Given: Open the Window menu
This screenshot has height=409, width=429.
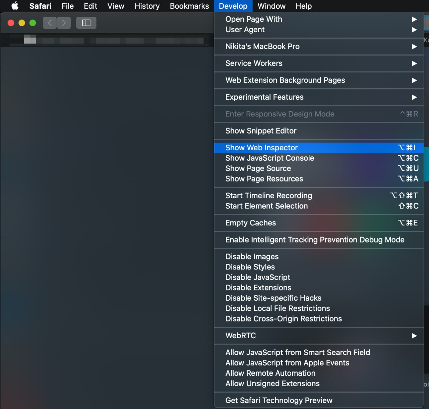Looking at the screenshot, I should (x=271, y=6).
